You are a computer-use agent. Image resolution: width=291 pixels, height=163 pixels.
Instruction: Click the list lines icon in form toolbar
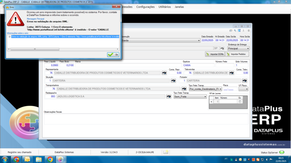pyautogui.click(x=248, y=30)
